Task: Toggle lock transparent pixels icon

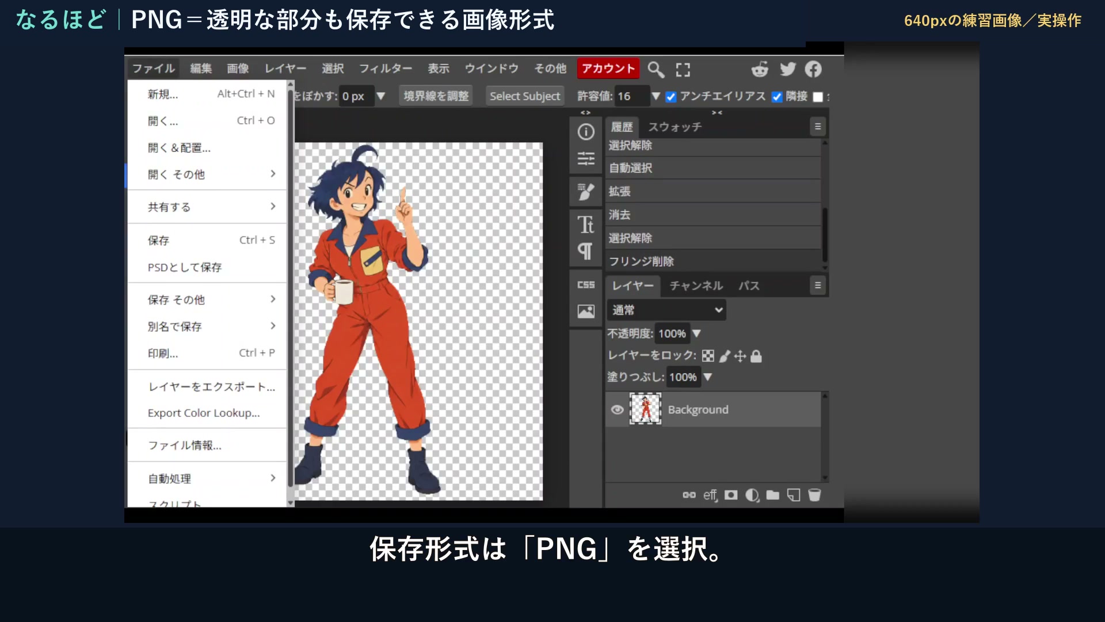Action: pos(708,356)
